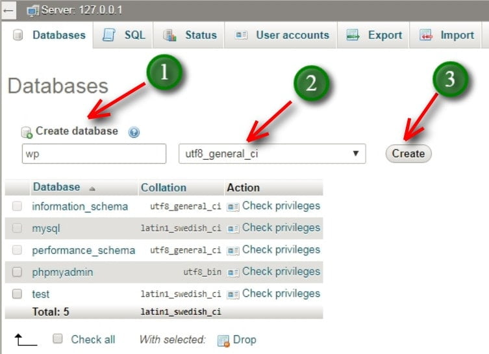Open the Create database help icon
The height and width of the screenshot is (354, 489).
pos(134,133)
